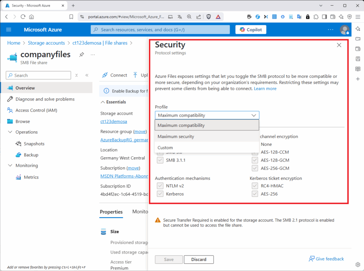Click the sidebar Search field
The height and width of the screenshot is (271, 364).
[38, 75]
